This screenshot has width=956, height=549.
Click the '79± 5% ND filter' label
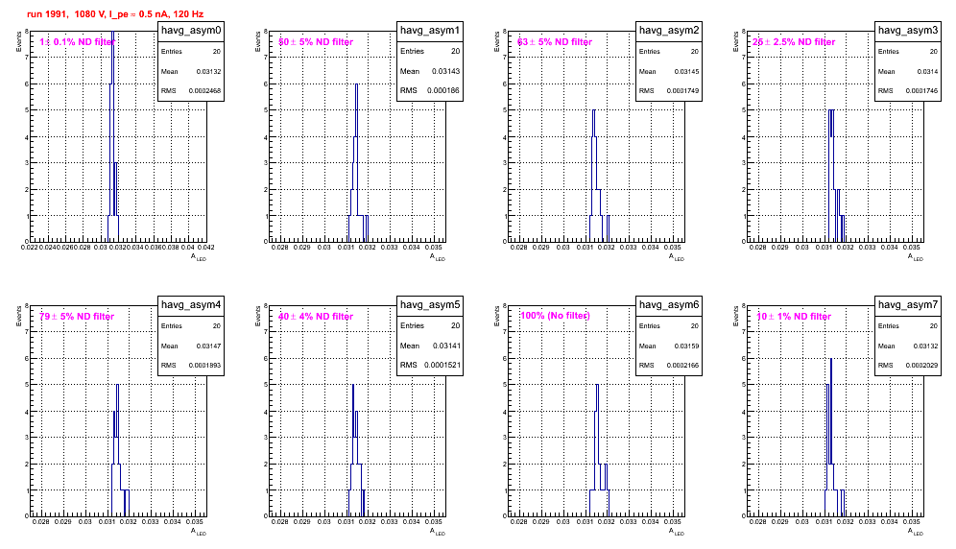(x=77, y=316)
